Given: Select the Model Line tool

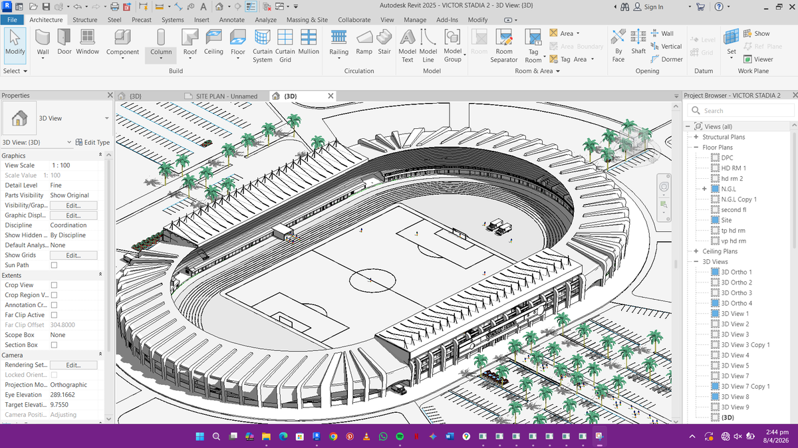Looking at the screenshot, I should point(428,47).
